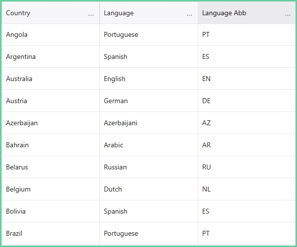Select the Brazil country cell
Screen dimensions: 297x247
pos(51,234)
